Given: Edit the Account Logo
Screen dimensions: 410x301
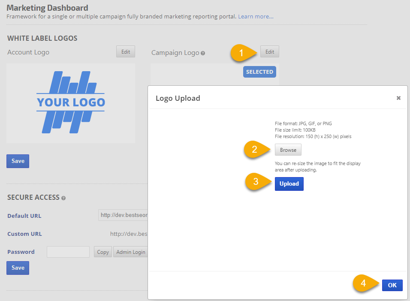Looking at the screenshot, I should 126,52.
